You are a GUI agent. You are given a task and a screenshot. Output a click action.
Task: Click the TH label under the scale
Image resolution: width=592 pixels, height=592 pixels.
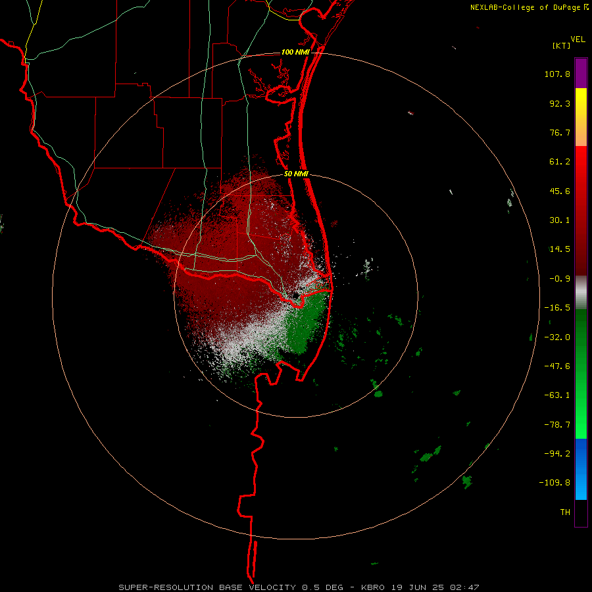[565, 512]
